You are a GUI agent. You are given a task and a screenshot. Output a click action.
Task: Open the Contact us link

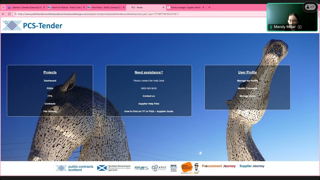[x=149, y=96]
